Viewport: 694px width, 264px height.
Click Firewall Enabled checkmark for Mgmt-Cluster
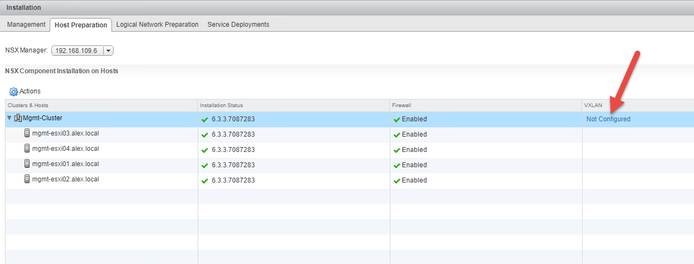point(396,119)
